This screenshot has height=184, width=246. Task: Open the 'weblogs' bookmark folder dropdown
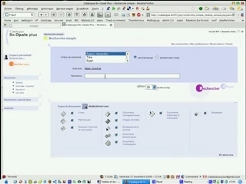[27, 20]
